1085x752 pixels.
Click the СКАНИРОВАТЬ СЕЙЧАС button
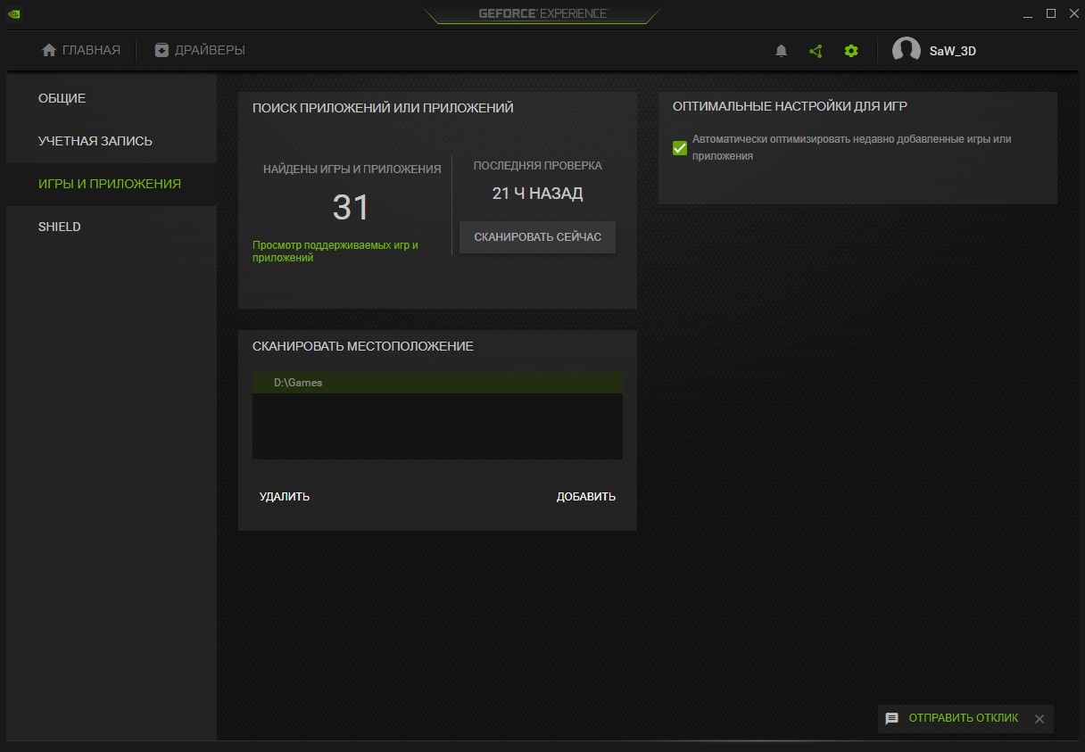pos(538,237)
